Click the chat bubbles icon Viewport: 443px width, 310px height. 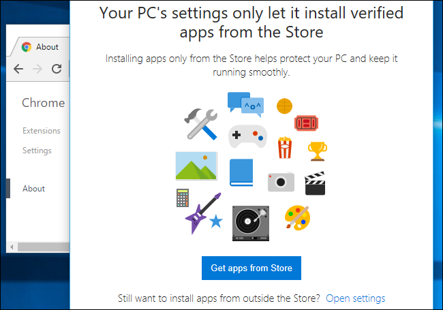click(245, 104)
